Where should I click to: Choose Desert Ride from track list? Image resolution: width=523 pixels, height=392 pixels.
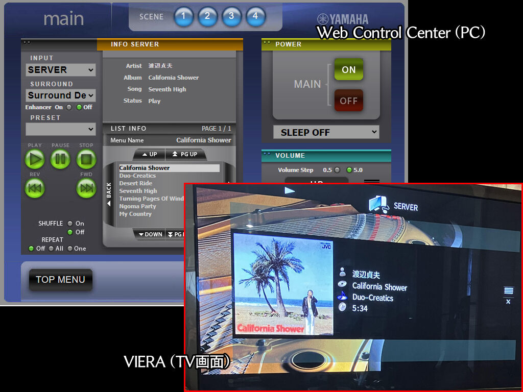[x=135, y=183]
